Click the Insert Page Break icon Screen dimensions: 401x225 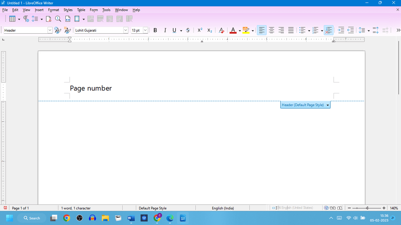(68, 19)
